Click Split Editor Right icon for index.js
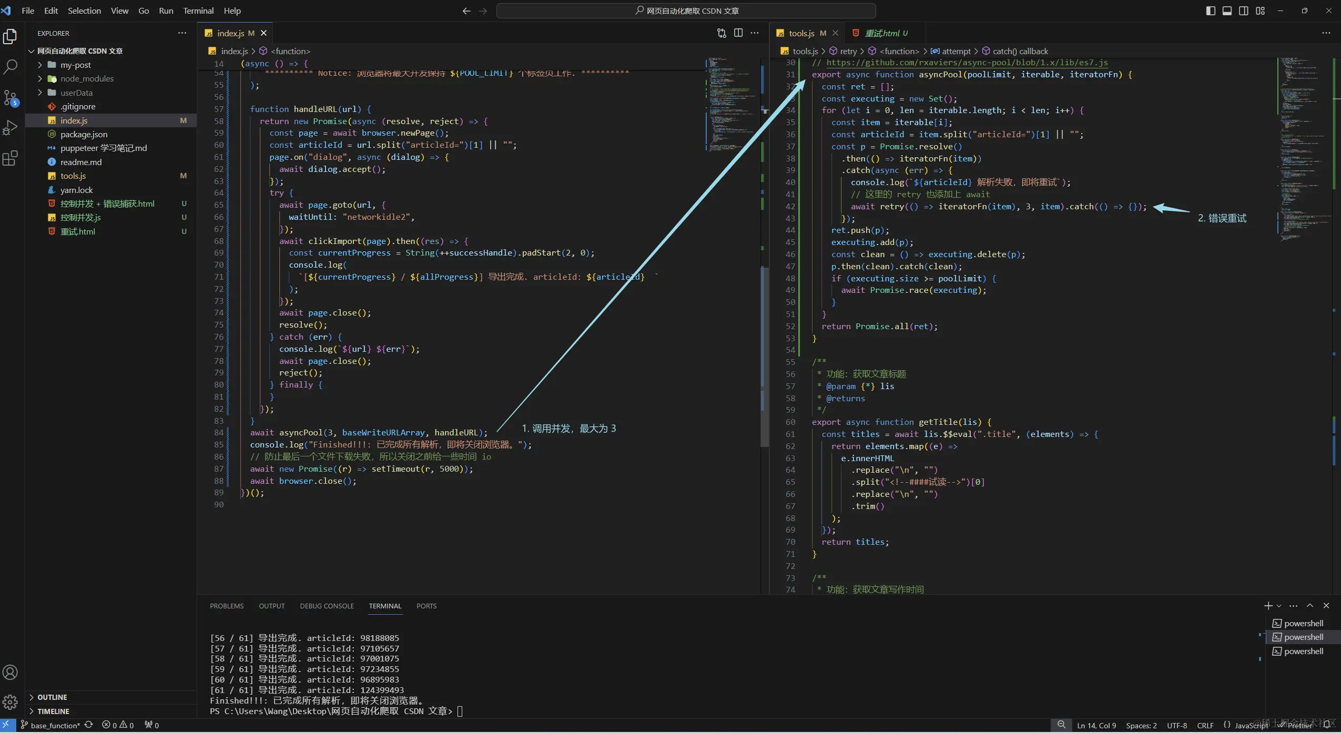The width and height of the screenshot is (1341, 733). pos(738,33)
